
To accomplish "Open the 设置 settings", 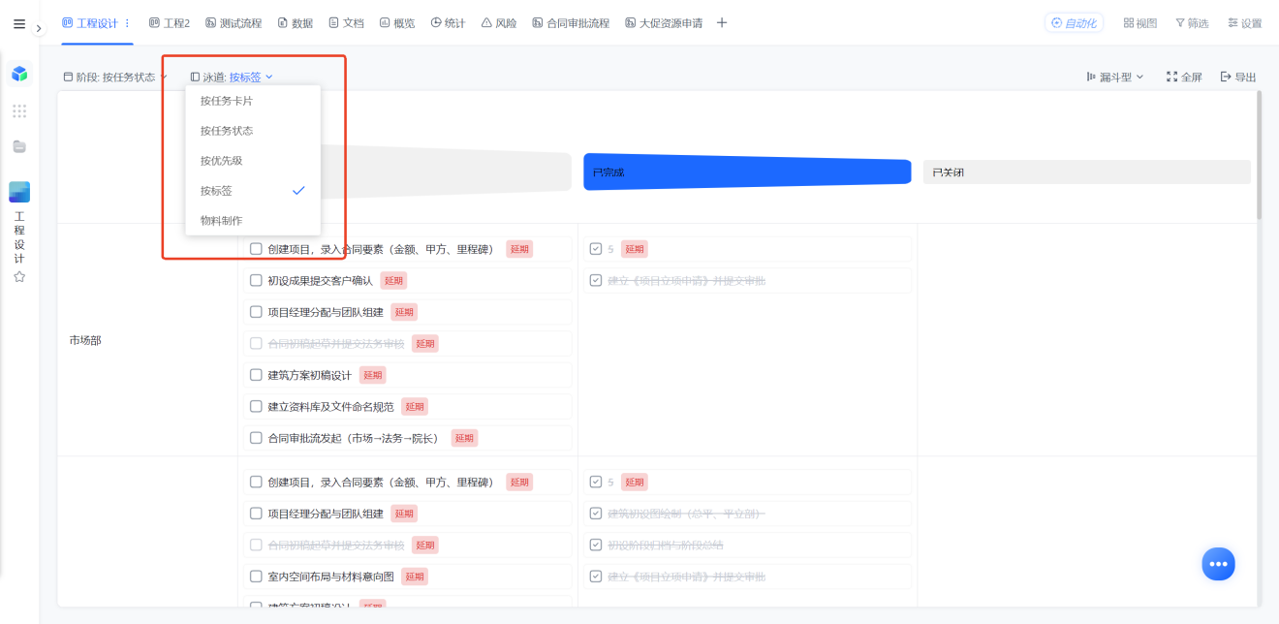I will [x=1244, y=23].
